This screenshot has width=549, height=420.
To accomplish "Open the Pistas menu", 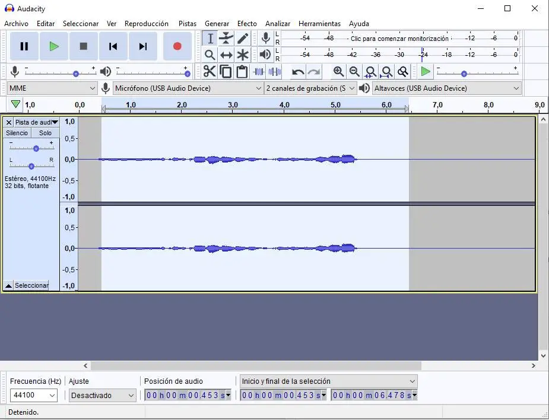I will 188,24.
